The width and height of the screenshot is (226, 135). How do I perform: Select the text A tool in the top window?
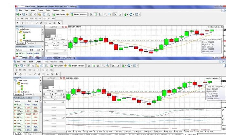point(50,23)
